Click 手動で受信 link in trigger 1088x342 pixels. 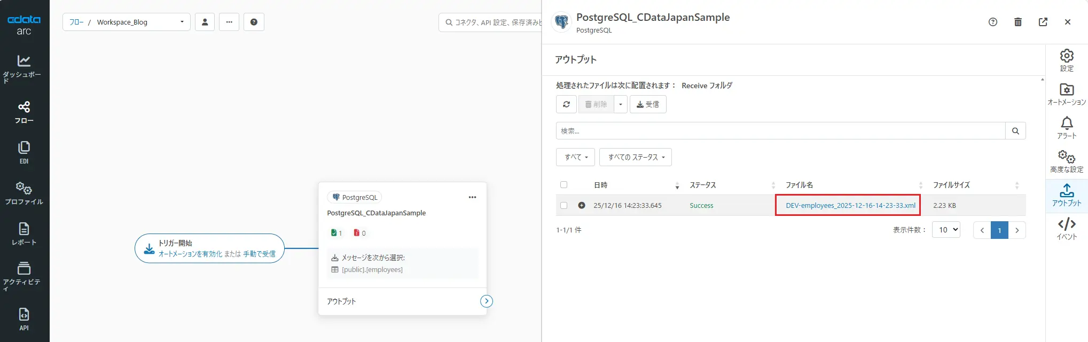(259, 254)
